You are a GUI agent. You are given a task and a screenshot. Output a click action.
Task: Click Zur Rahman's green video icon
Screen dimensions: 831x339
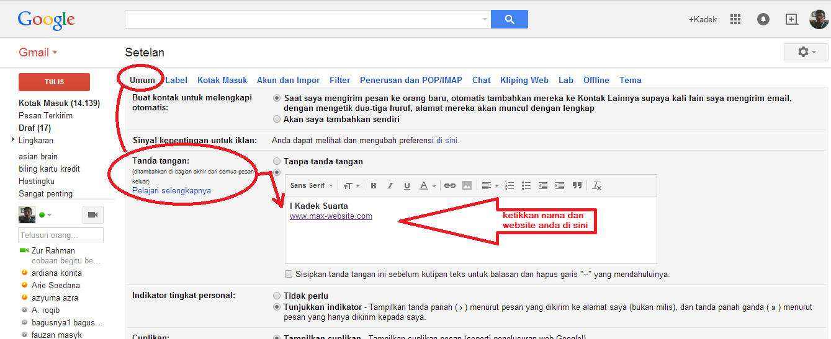coord(24,250)
